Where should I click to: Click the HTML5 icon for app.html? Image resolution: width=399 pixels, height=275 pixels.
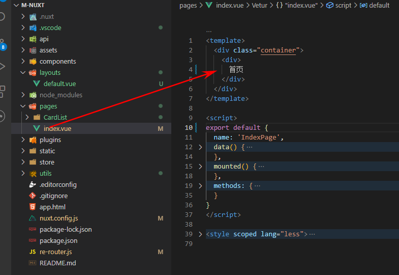(x=33, y=207)
